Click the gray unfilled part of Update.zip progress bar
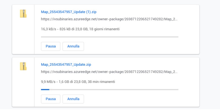Image resolution: width=220 pixels, height=112 pixels. (114, 90)
